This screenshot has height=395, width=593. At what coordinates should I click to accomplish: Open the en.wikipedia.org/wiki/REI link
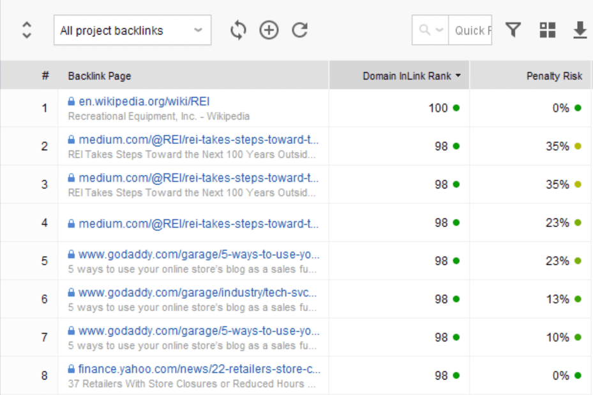[144, 101]
